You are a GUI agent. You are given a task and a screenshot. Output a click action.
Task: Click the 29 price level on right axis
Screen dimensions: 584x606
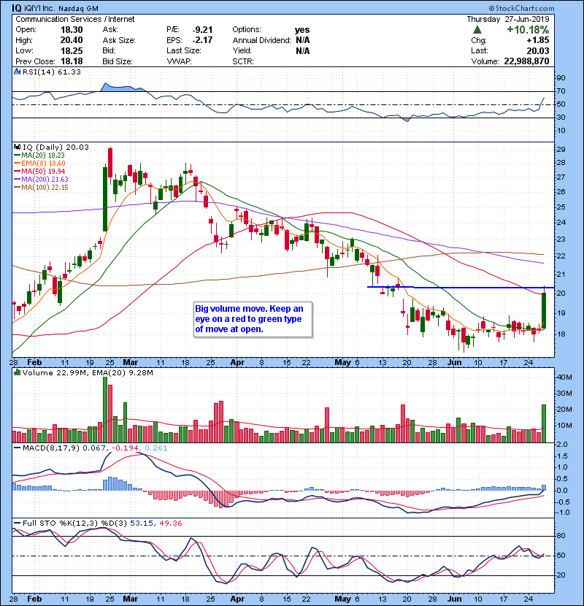coord(561,150)
